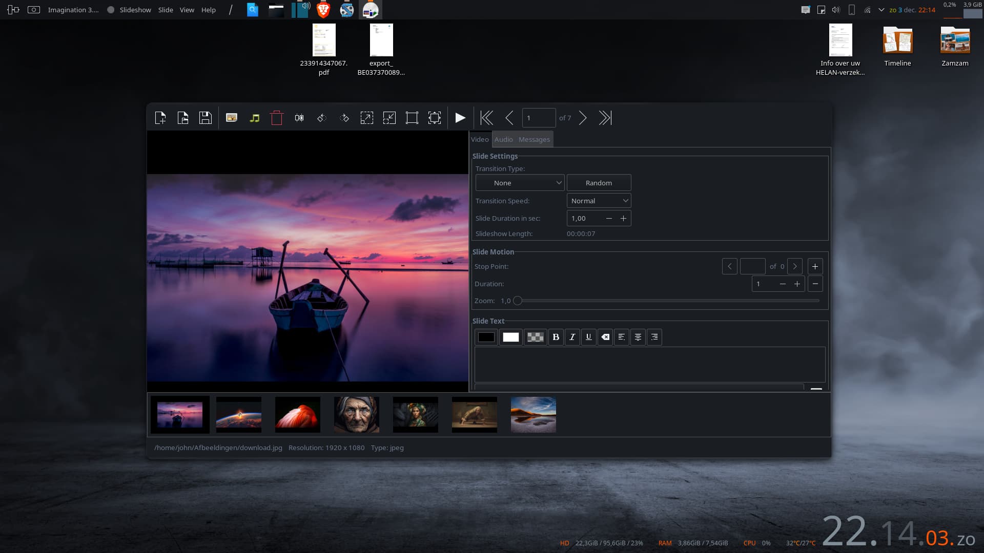Create a new slideshow from the toolbar

(x=160, y=118)
